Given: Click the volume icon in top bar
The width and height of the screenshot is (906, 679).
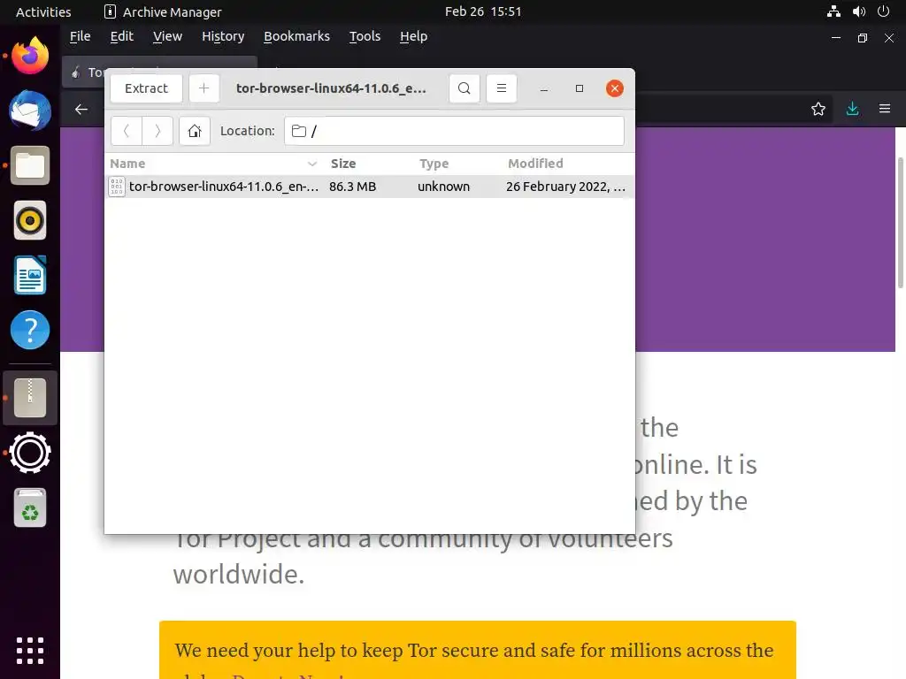Looking at the screenshot, I should point(858,11).
